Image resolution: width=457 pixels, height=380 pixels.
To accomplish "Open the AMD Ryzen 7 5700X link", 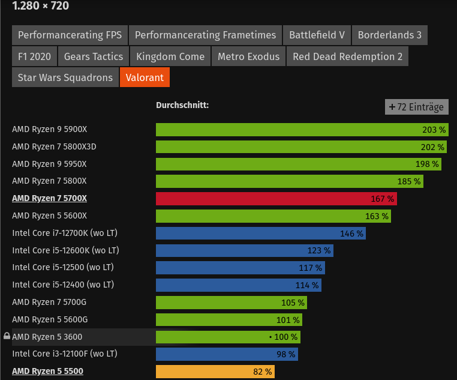I will (x=50, y=198).
